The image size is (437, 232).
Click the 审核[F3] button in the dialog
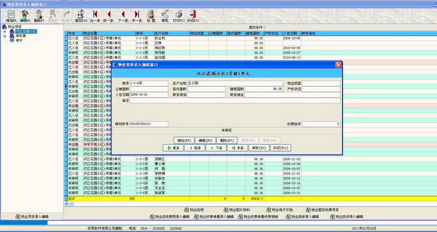pyautogui.click(x=259, y=148)
